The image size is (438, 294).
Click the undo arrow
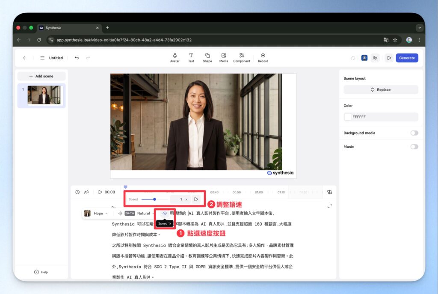click(x=77, y=58)
